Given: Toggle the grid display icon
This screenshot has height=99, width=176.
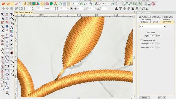Looking at the screenshot, I should tap(64, 4).
